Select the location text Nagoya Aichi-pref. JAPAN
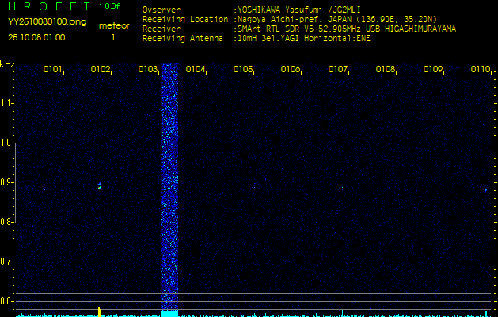The image size is (498, 317). (295, 19)
